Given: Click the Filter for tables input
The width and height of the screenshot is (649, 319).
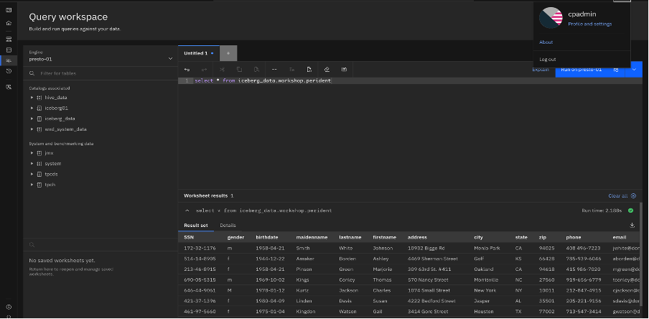Looking at the screenshot, I should click(x=101, y=73).
